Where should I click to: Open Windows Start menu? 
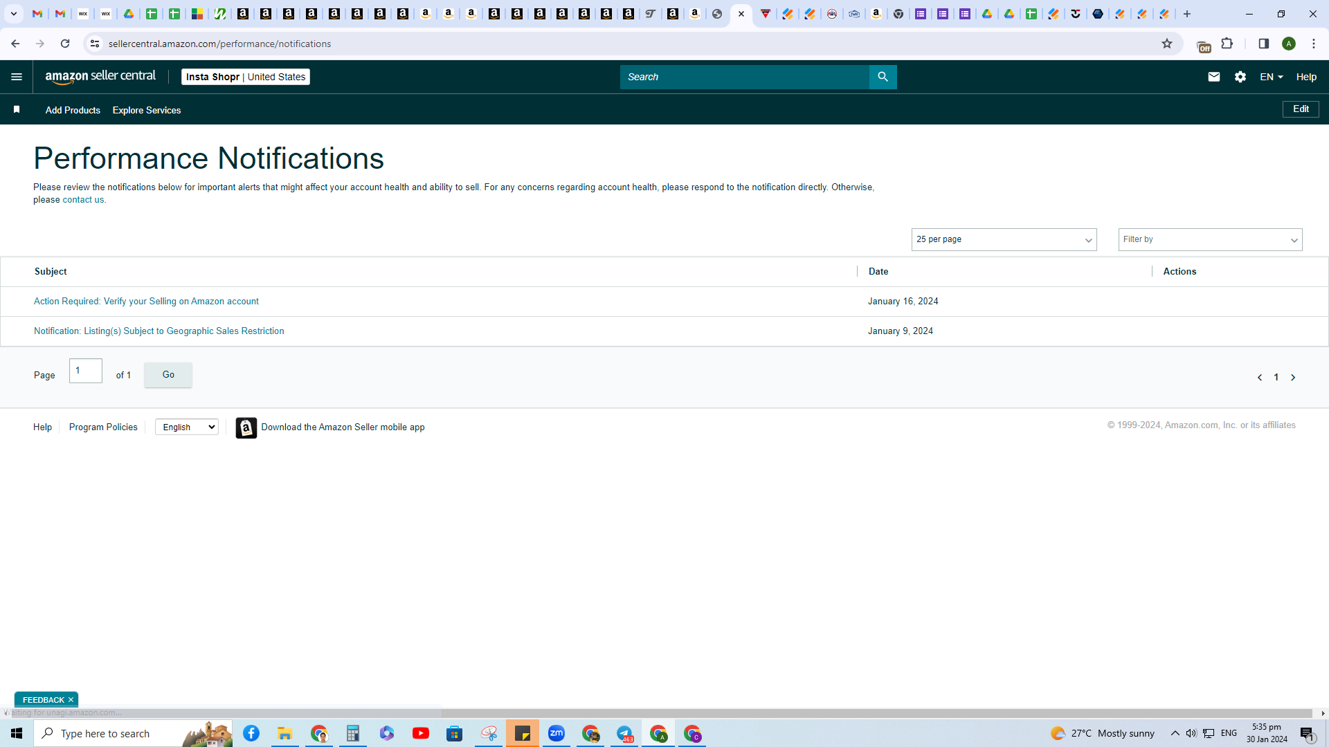pyautogui.click(x=17, y=733)
